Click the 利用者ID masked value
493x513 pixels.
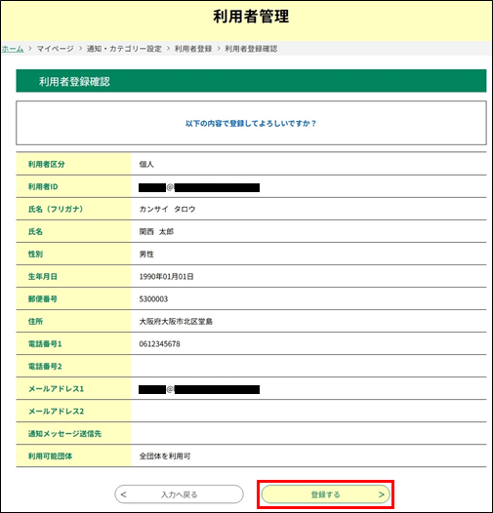point(199,187)
